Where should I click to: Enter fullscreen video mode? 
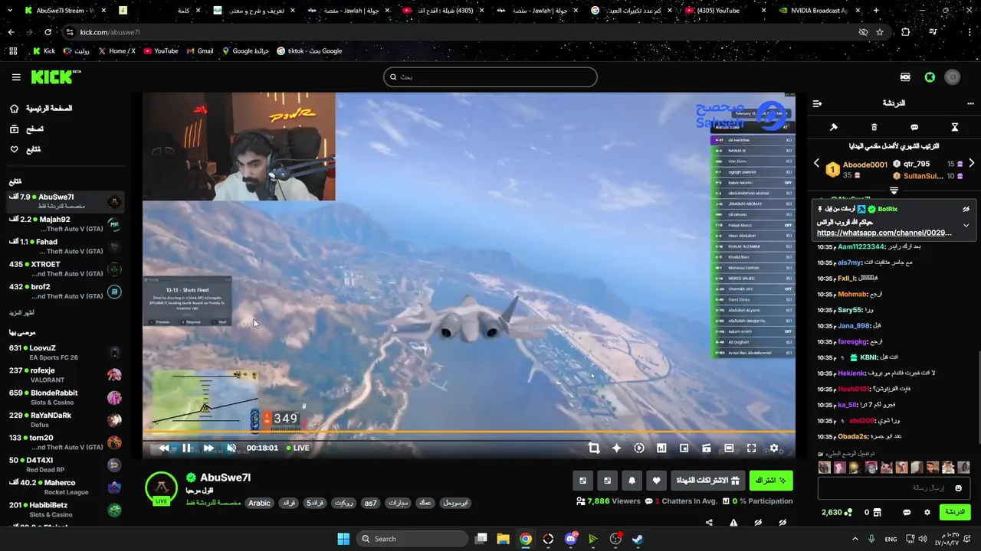tap(751, 448)
